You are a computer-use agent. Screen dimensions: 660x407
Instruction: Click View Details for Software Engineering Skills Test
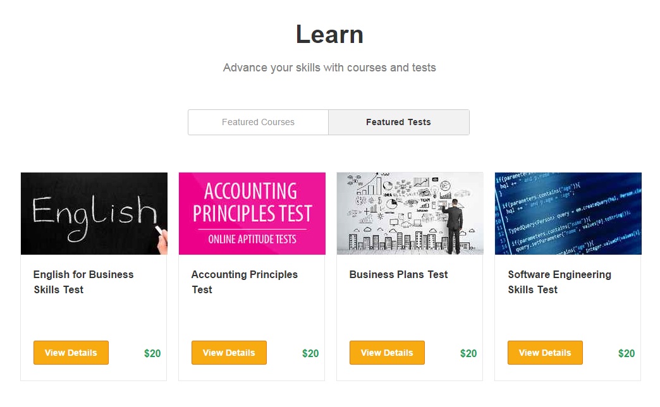click(x=545, y=353)
